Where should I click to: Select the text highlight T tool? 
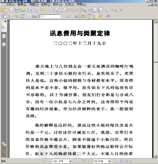click(96, 16)
